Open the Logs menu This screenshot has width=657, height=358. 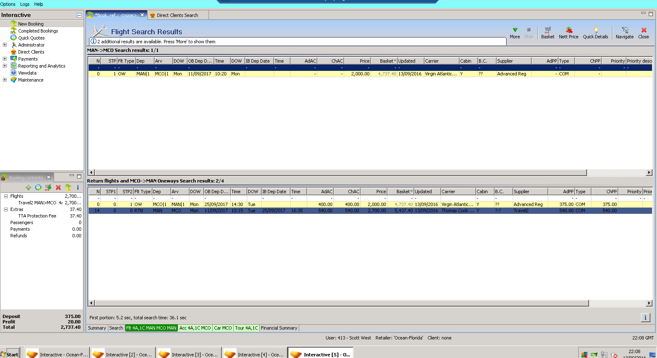pyautogui.click(x=25, y=4)
